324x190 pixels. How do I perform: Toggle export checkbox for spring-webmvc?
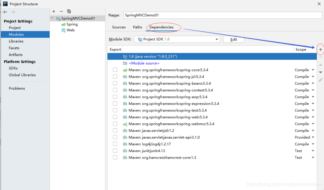point(115,124)
